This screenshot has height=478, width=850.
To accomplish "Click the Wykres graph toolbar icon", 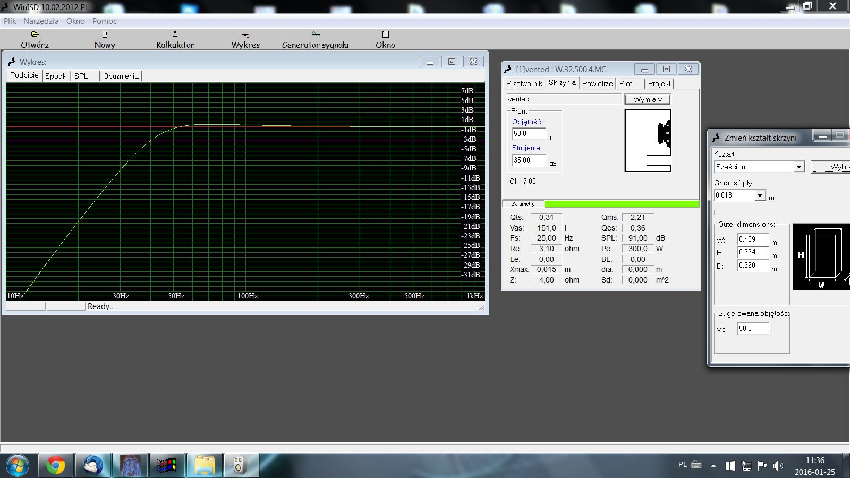I will (x=245, y=35).
